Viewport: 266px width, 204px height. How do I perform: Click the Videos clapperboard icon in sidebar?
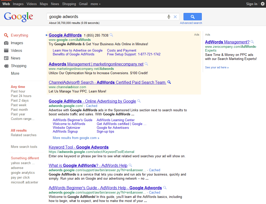point(6,51)
